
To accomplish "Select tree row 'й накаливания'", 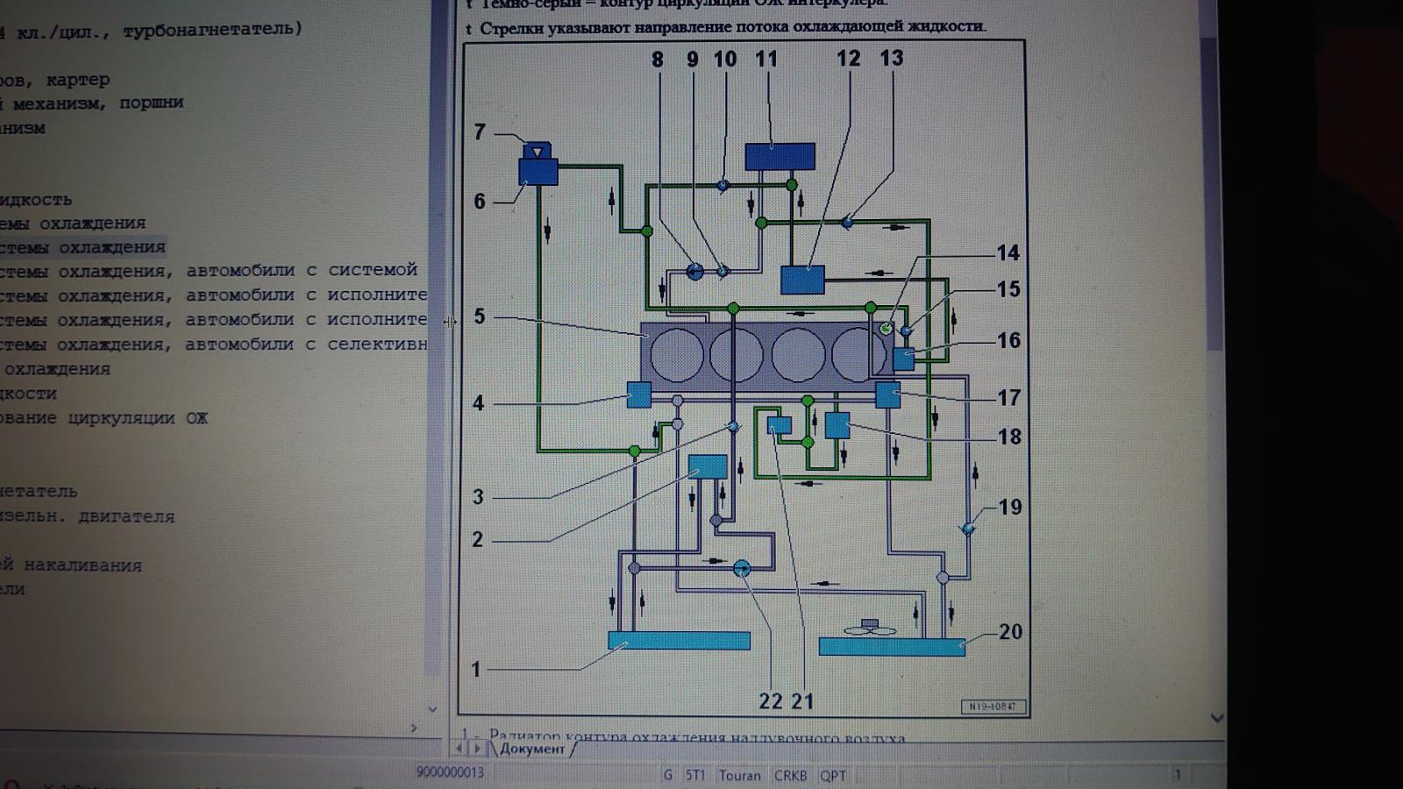I will coord(71,565).
